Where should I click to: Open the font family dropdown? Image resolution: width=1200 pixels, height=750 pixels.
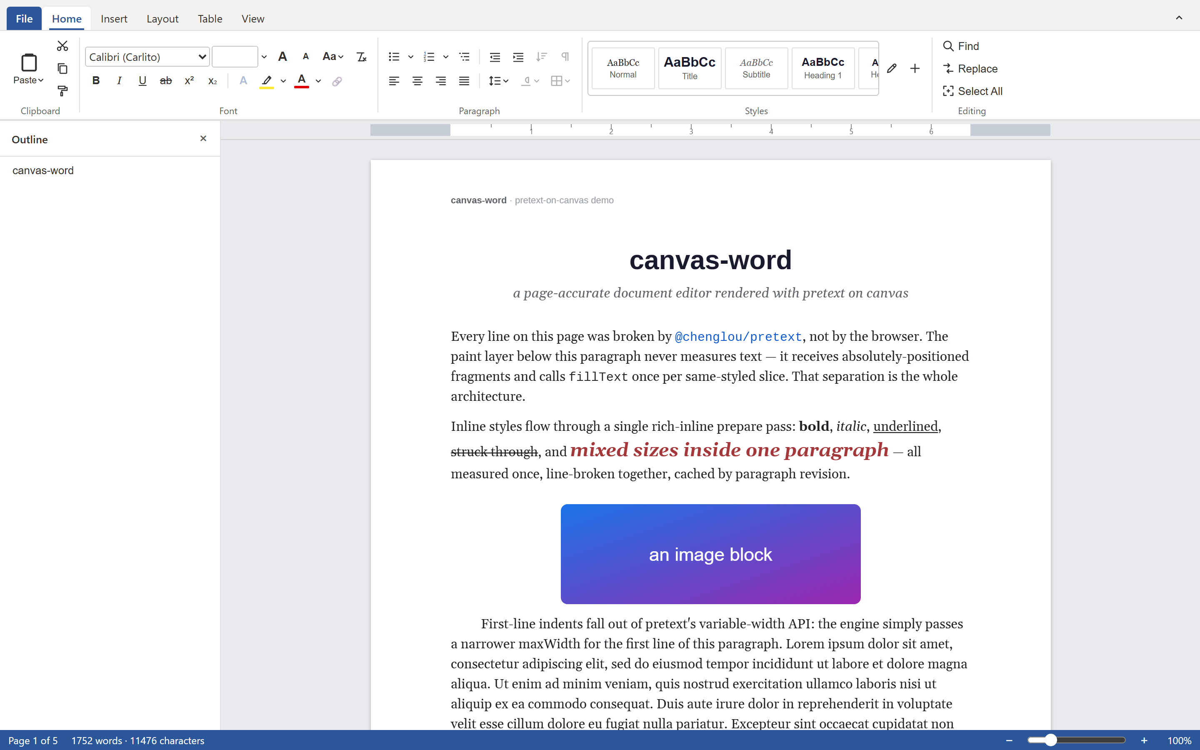tap(147, 57)
